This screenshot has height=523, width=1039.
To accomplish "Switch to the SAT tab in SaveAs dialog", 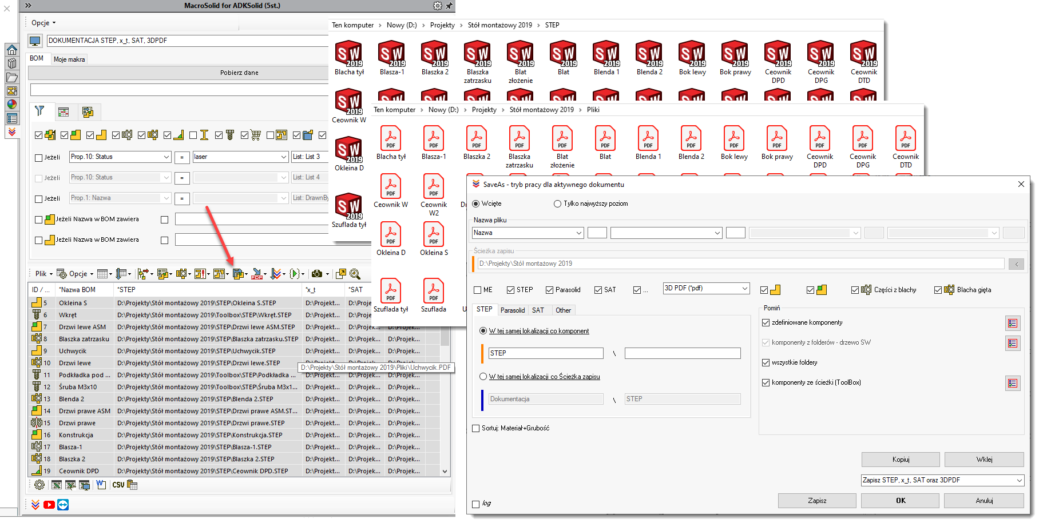I will (x=538, y=310).
